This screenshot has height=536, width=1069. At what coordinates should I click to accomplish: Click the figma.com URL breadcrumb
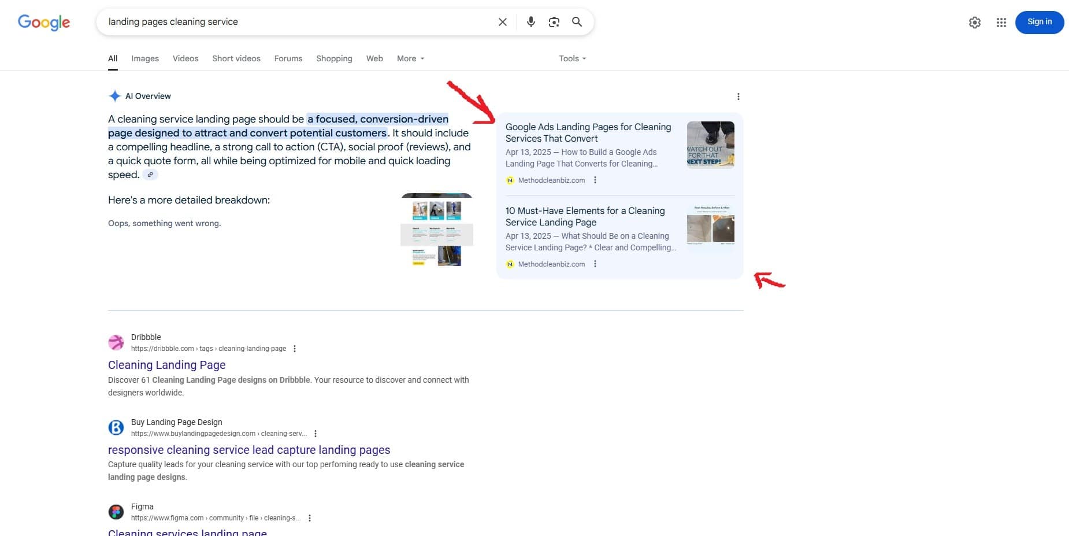coord(216,518)
